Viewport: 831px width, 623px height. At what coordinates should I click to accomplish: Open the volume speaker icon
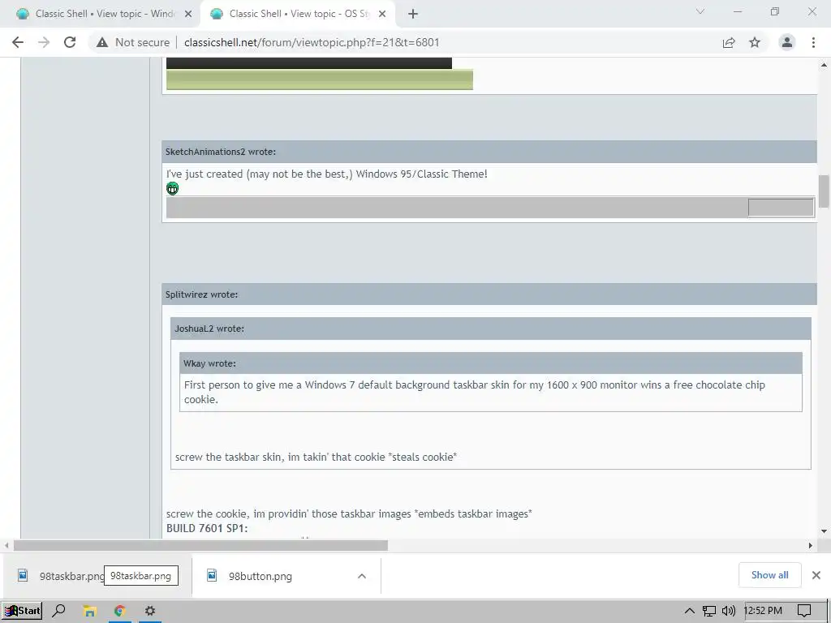pos(729,611)
